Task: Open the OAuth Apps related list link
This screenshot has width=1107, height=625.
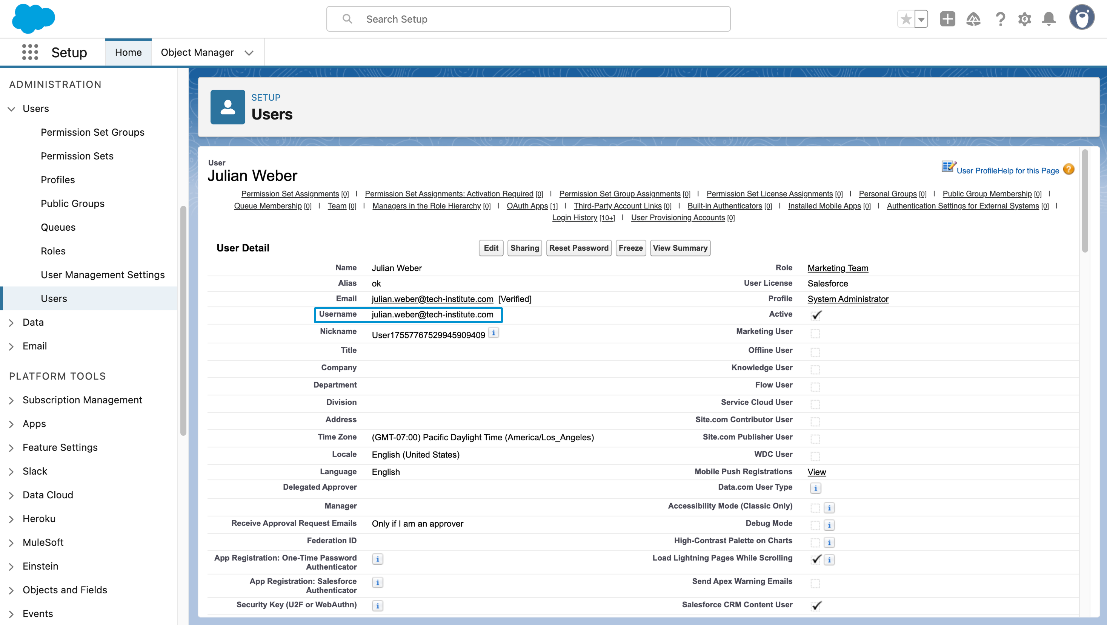Action: point(527,205)
